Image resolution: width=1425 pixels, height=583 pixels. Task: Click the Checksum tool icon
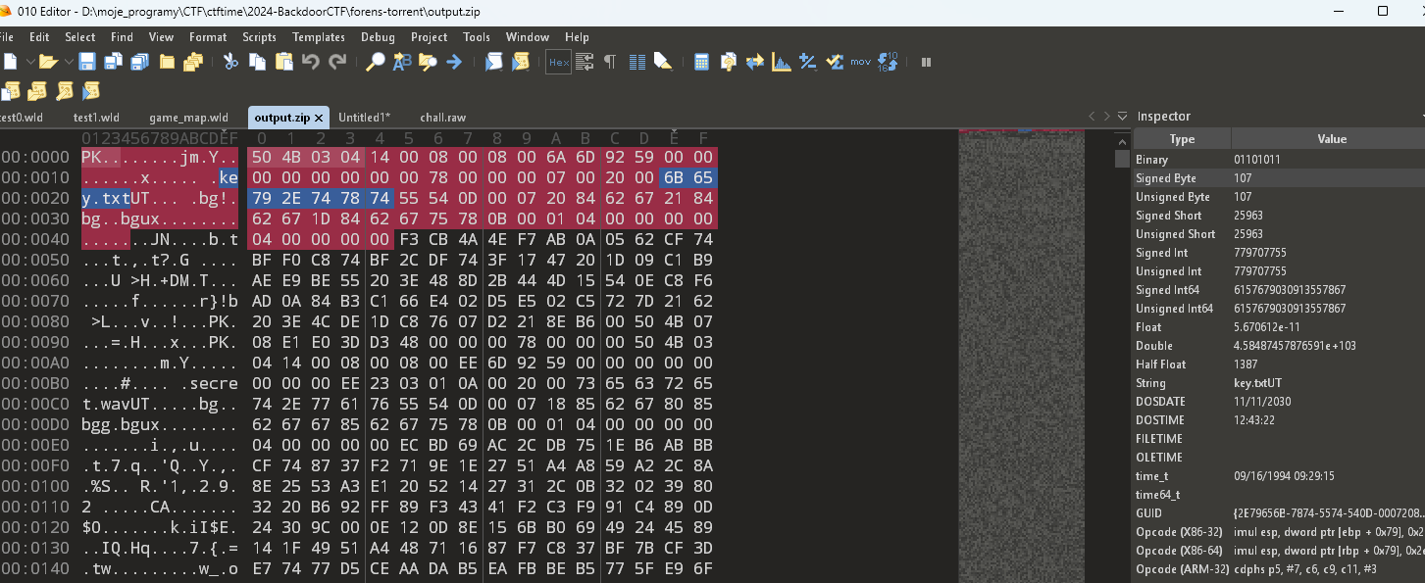coord(835,62)
